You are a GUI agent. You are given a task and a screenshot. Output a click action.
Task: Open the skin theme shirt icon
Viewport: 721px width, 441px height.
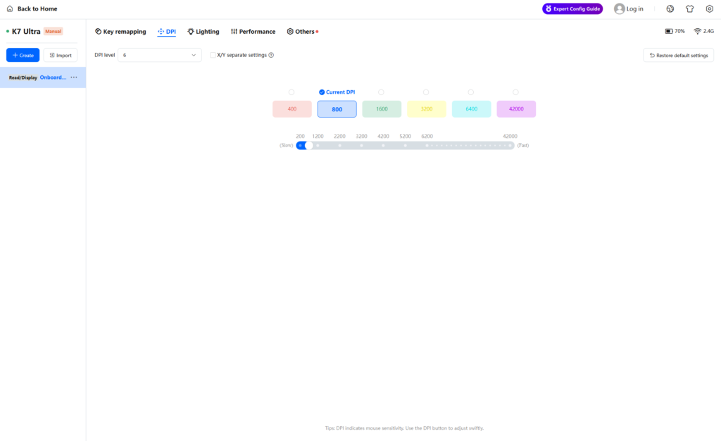point(689,9)
